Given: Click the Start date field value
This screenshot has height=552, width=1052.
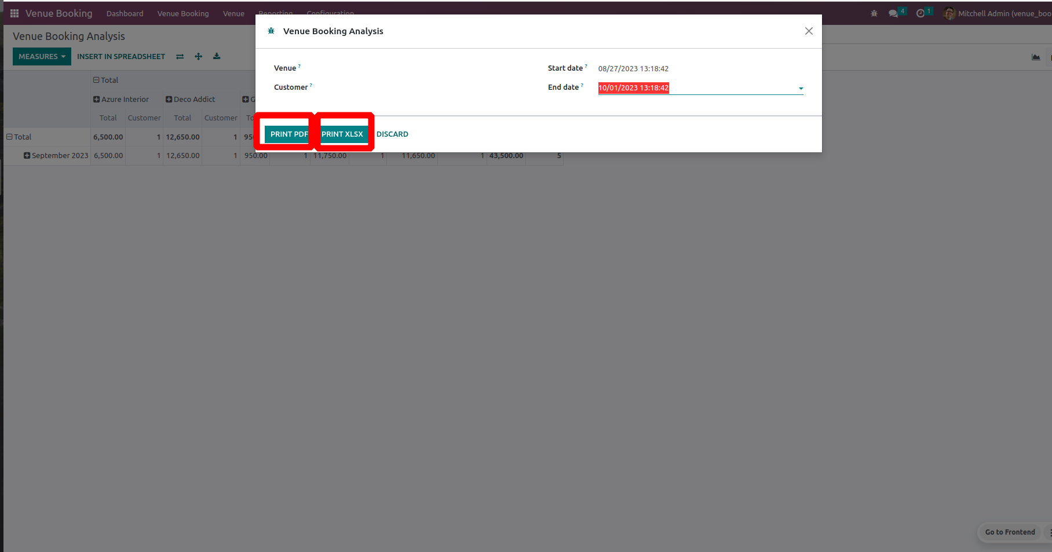Looking at the screenshot, I should 633,68.
